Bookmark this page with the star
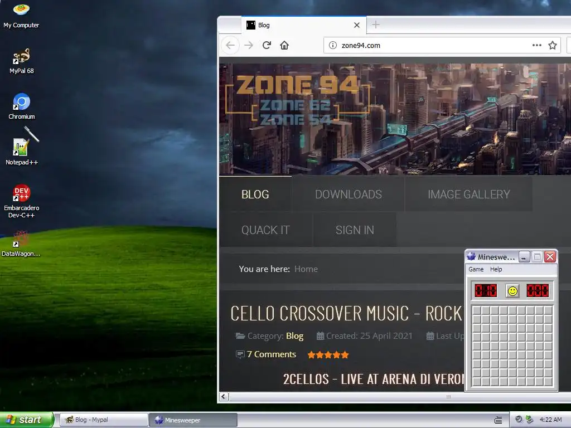571x428 pixels. [x=553, y=45]
